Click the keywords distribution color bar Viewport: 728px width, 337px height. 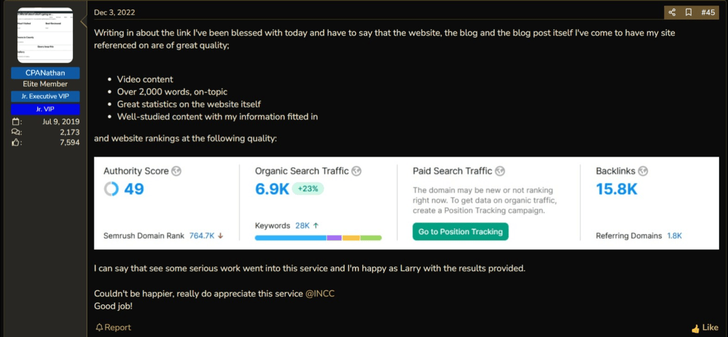pyautogui.click(x=318, y=238)
